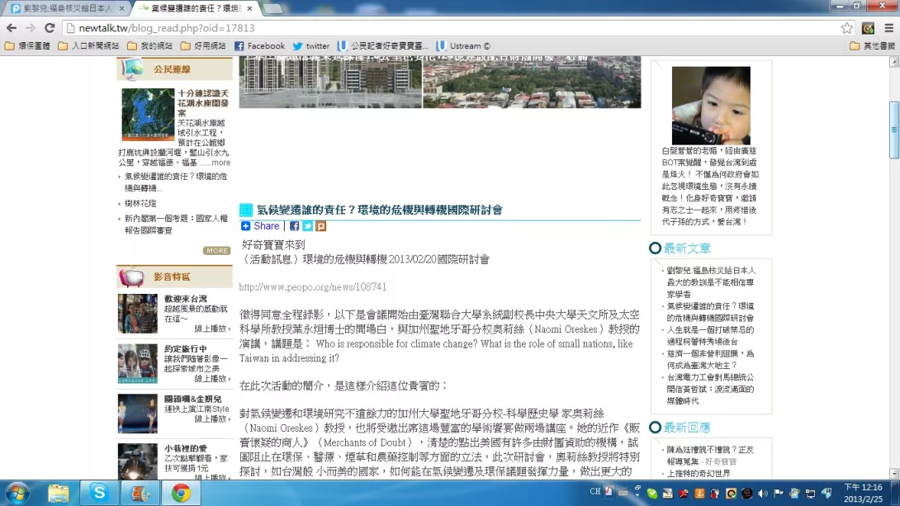Open File Explorer from taskbar

tap(58, 494)
